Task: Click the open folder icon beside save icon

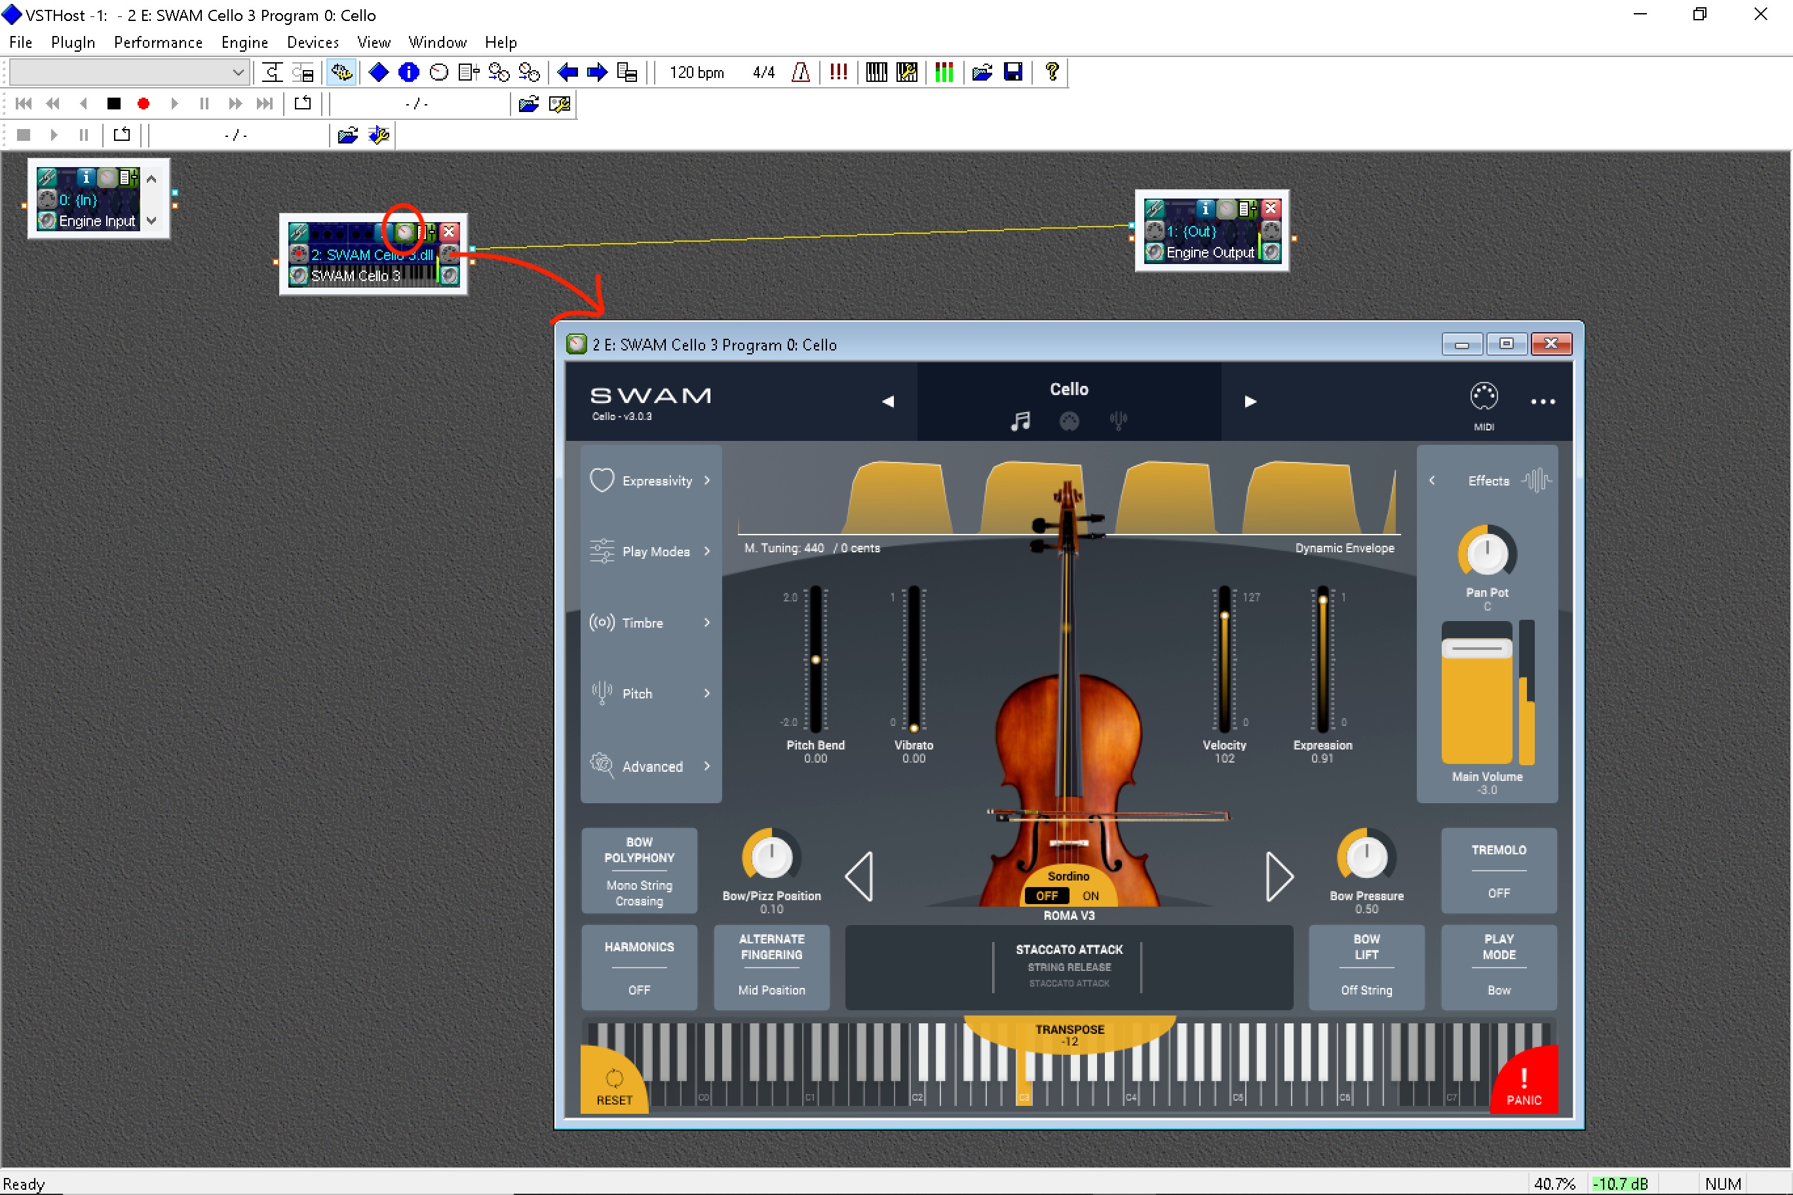Action: 982,73
